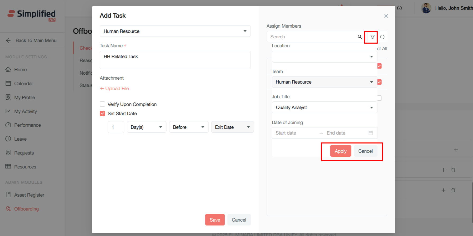Select Offboarding in the admin modules

26,209
